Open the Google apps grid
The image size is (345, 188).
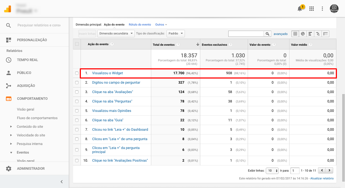[x=312, y=9]
